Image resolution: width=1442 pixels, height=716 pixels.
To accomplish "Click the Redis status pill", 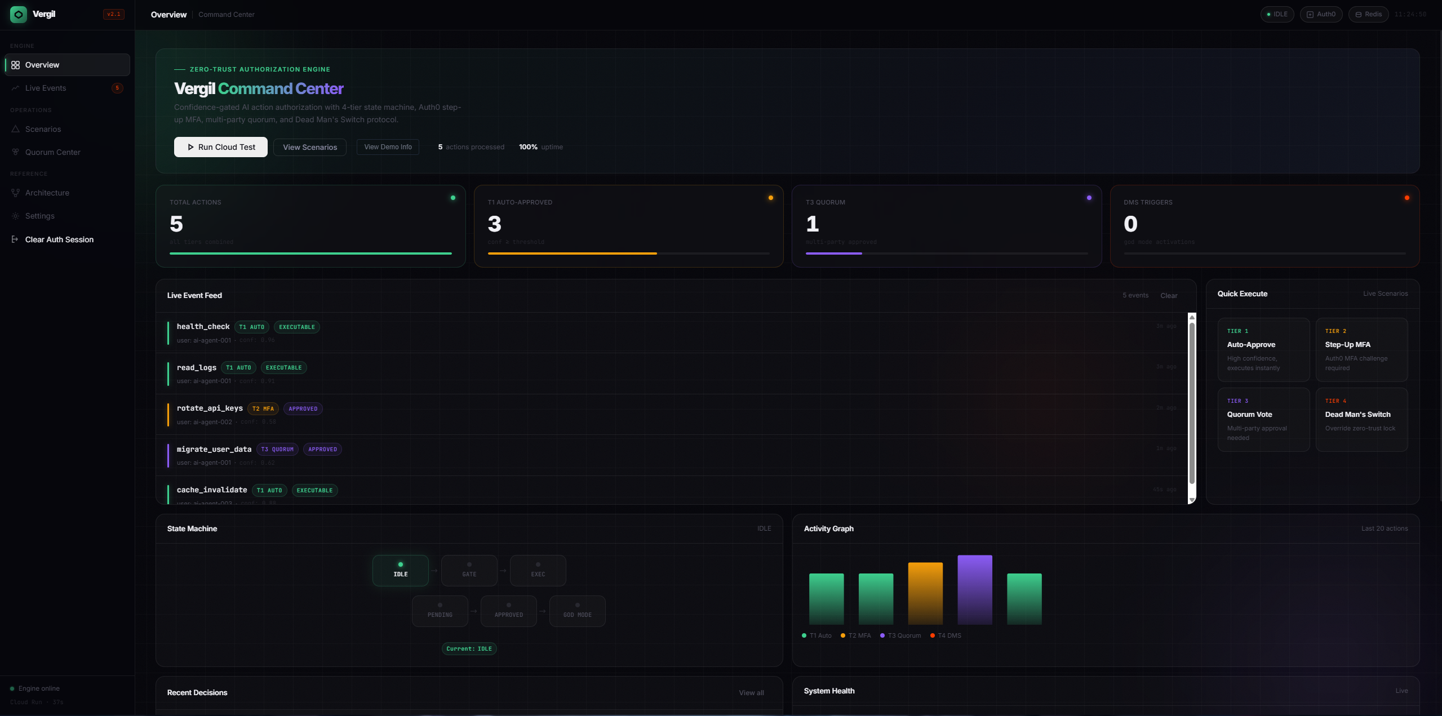I will click(x=1368, y=15).
